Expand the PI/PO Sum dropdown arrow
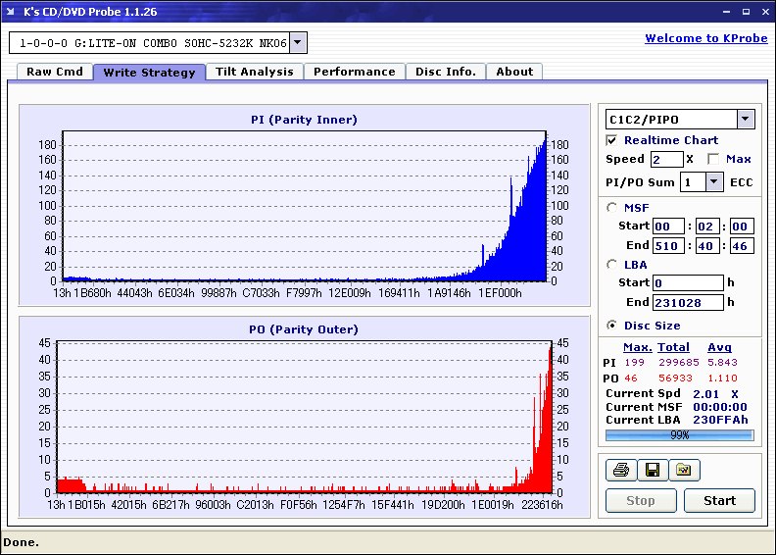Screen dimensions: 776x555 coord(713,182)
